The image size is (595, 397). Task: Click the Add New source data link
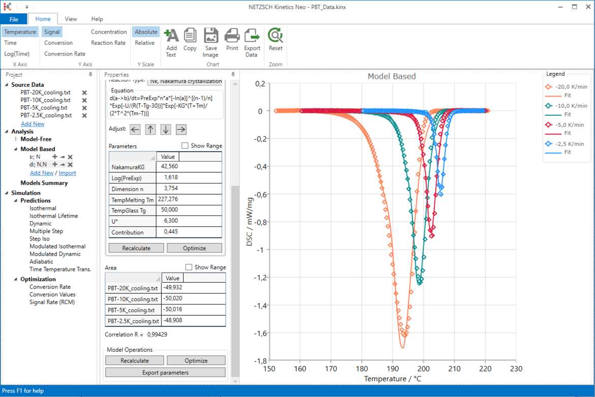click(33, 124)
